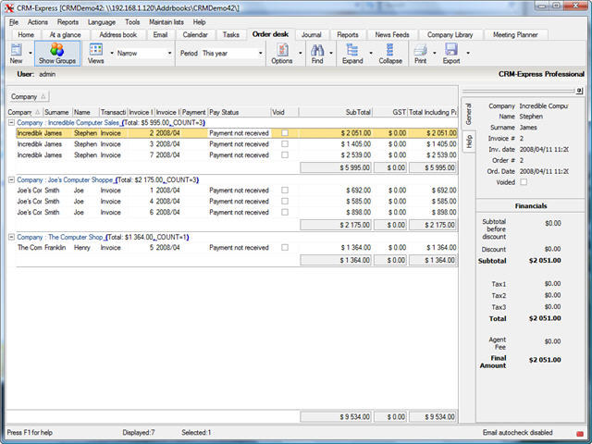
Task: Switch to the Address book tab
Action: point(117,34)
